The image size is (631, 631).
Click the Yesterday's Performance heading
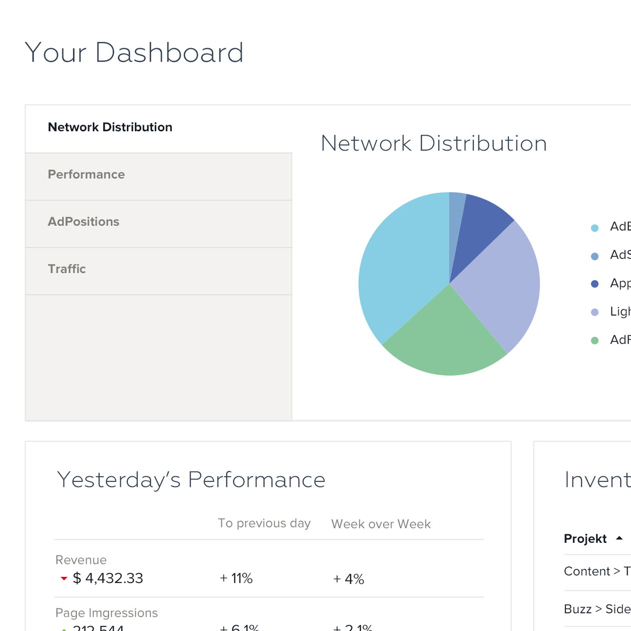coord(191,480)
